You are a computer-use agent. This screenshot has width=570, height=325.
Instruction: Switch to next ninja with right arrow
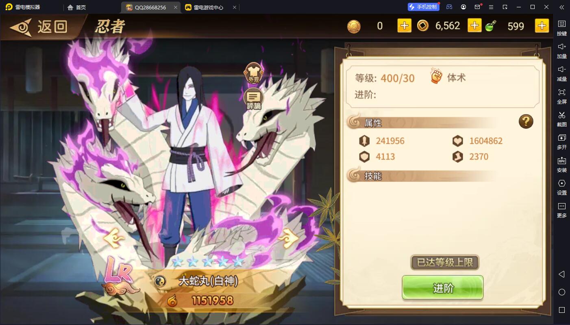click(x=289, y=238)
